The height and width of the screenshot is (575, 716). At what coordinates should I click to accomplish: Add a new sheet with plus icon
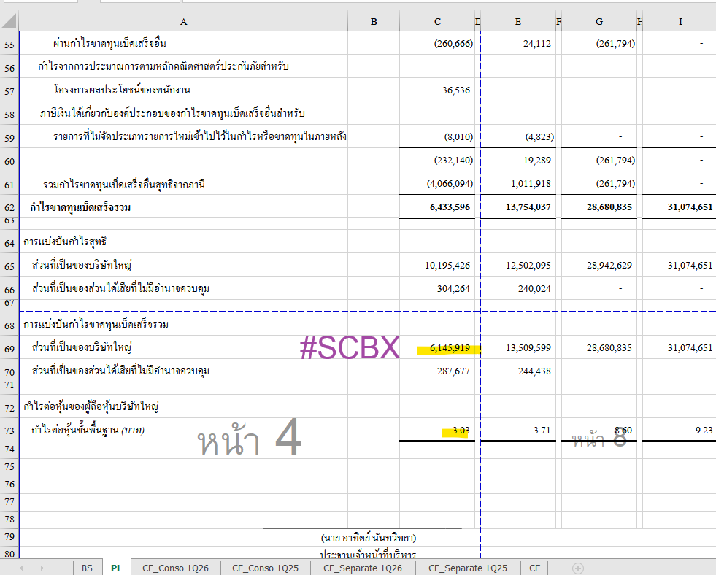tap(577, 568)
